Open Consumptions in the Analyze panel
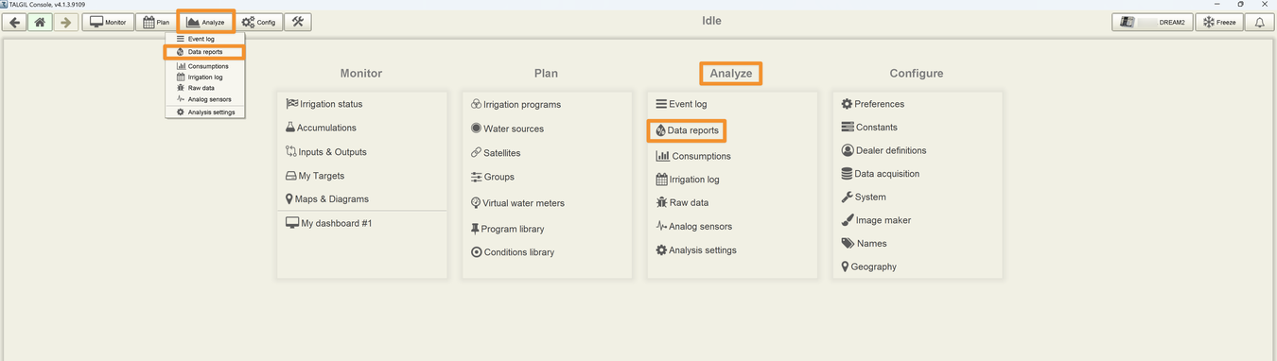This screenshot has height=361, width=1277. 693,156
